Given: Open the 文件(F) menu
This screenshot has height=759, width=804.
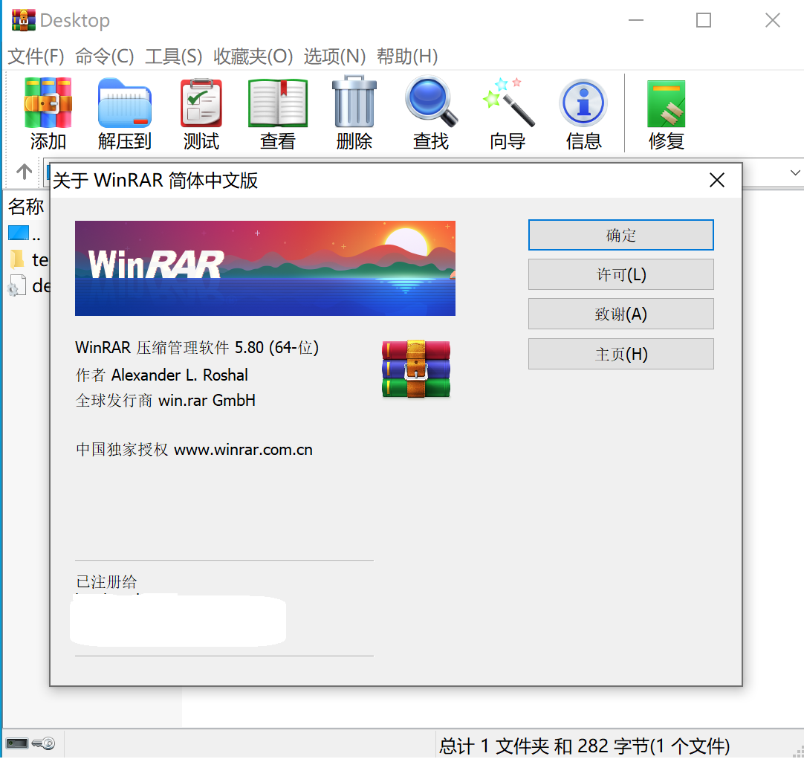Looking at the screenshot, I should click(36, 56).
